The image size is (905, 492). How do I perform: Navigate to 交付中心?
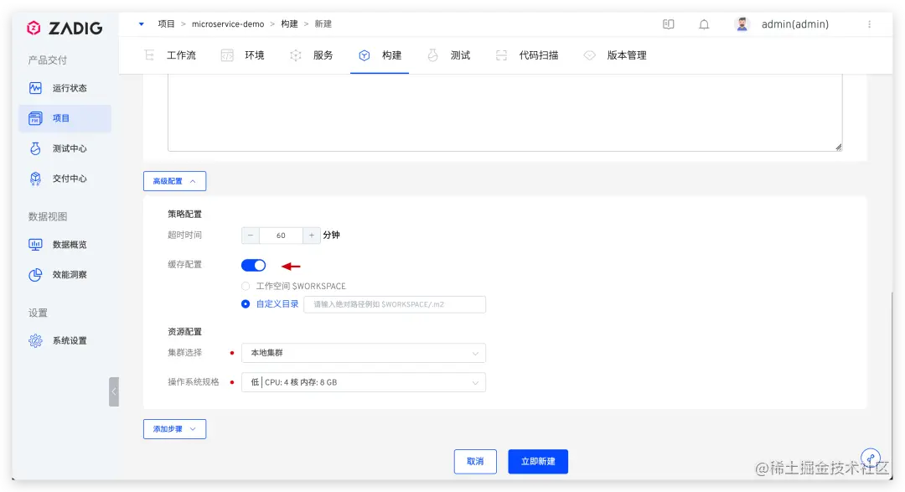tap(67, 179)
